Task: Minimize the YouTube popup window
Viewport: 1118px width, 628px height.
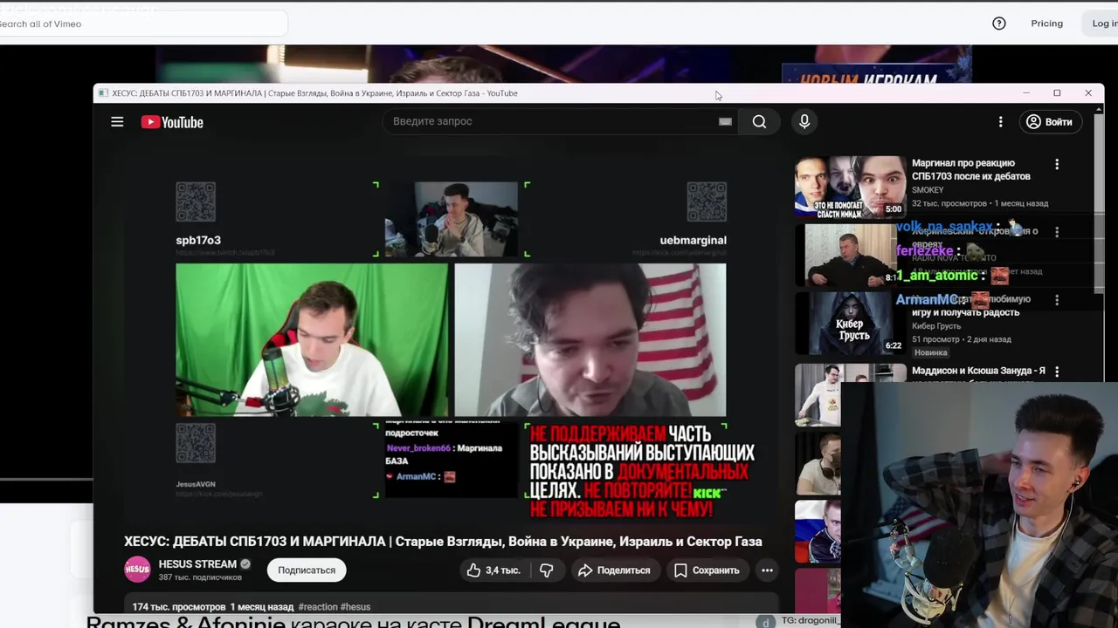Action: (1026, 93)
